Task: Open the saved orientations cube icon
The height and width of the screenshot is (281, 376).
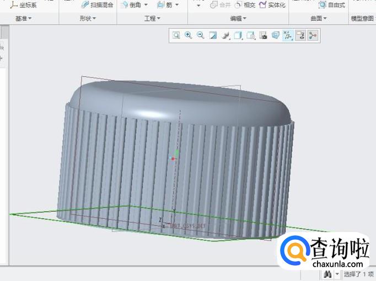Action: (238, 35)
